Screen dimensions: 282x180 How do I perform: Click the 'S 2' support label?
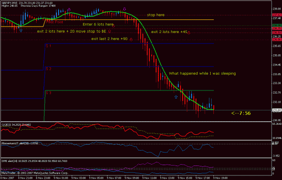[48, 69]
